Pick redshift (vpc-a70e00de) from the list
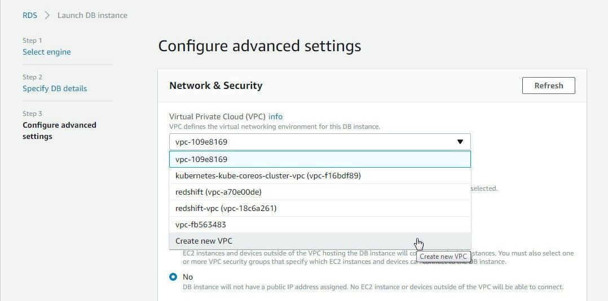The width and height of the screenshot is (608, 301). (320, 192)
